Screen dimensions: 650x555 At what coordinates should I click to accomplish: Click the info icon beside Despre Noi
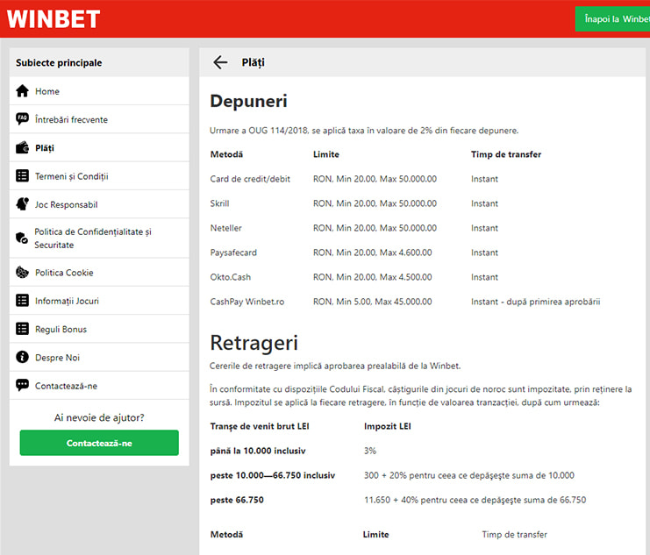pos(23,358)
